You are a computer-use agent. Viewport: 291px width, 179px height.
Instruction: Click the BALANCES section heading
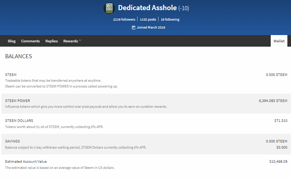[18, 56]
